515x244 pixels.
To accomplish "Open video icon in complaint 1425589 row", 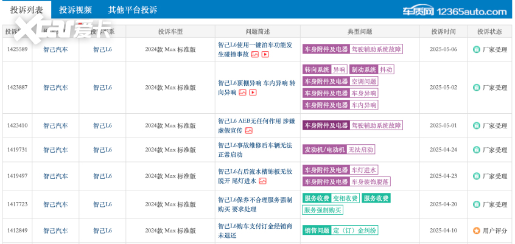I will 265,55.
